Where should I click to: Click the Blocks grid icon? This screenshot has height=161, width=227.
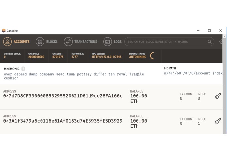(x=40, y=42)
